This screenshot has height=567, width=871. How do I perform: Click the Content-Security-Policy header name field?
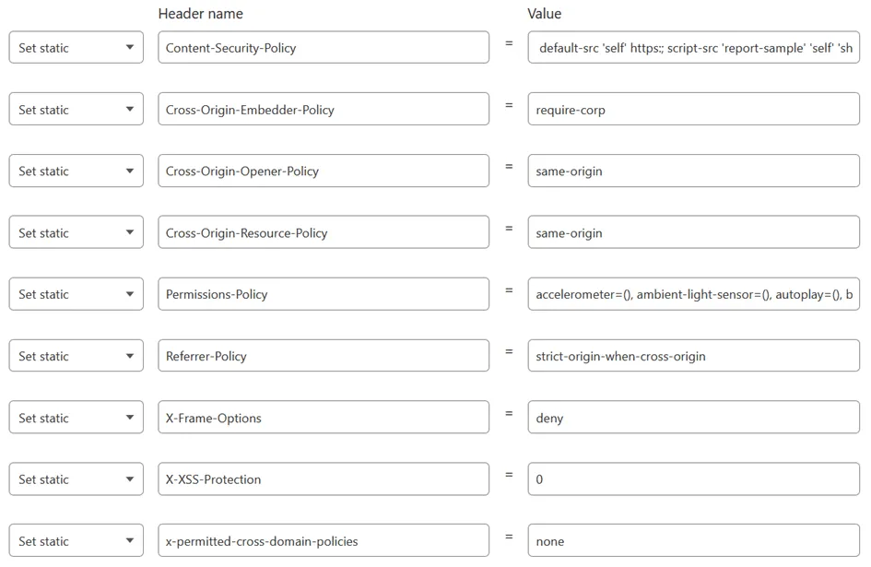[x=323, y=48]
